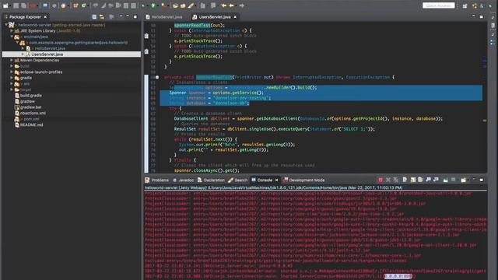Screen dimensions: 498x280
Task: Switch to the Search tab
Action: 238,180
